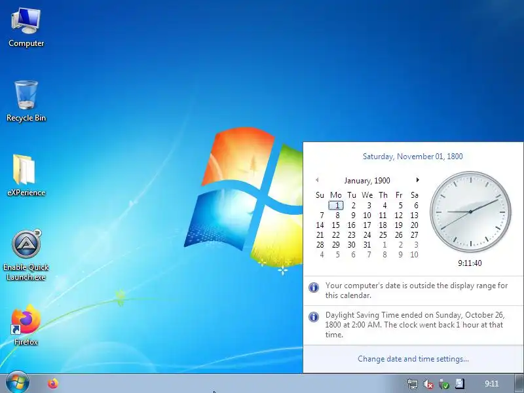This screenshot has width=524, height=393.
Task: Select the Recycle Bin icon
Action: point(26,102)
